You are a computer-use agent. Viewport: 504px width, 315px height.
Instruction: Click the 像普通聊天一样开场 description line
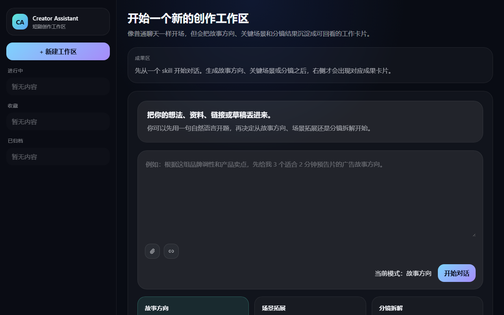pos(250,34)
